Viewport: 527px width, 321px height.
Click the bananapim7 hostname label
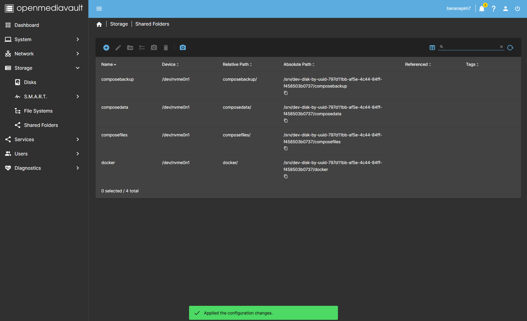pos(459,9)
